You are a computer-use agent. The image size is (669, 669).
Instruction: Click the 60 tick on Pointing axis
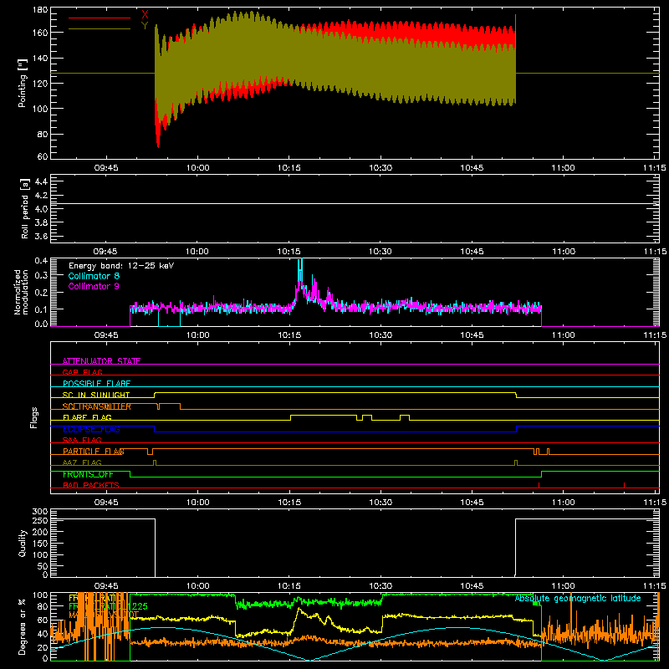point(43,156)
